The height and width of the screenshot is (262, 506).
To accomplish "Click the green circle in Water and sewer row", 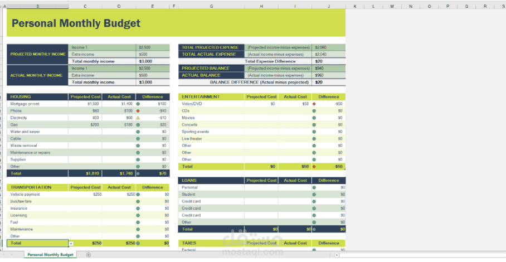I will tap(138, 132).
